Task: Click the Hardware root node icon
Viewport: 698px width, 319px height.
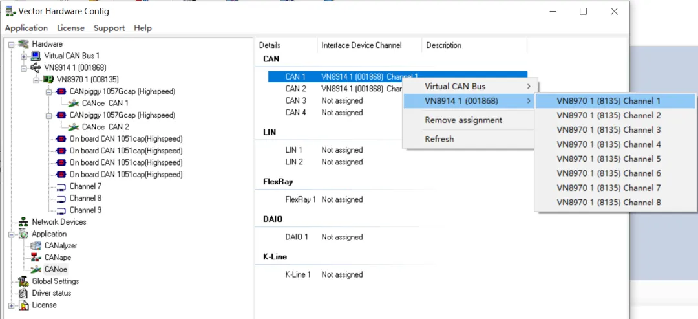Action: pyautogui.click(x=24, y=44)
